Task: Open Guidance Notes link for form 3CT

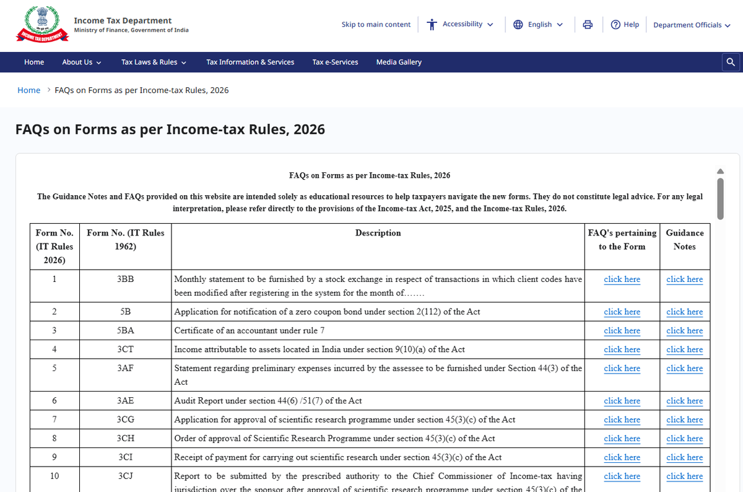Action: (x=685, y=349)
